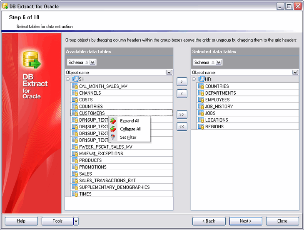Click the CHANNELS table icon
This screenshot has width=304, height=230.
click(x=75, y=93)
